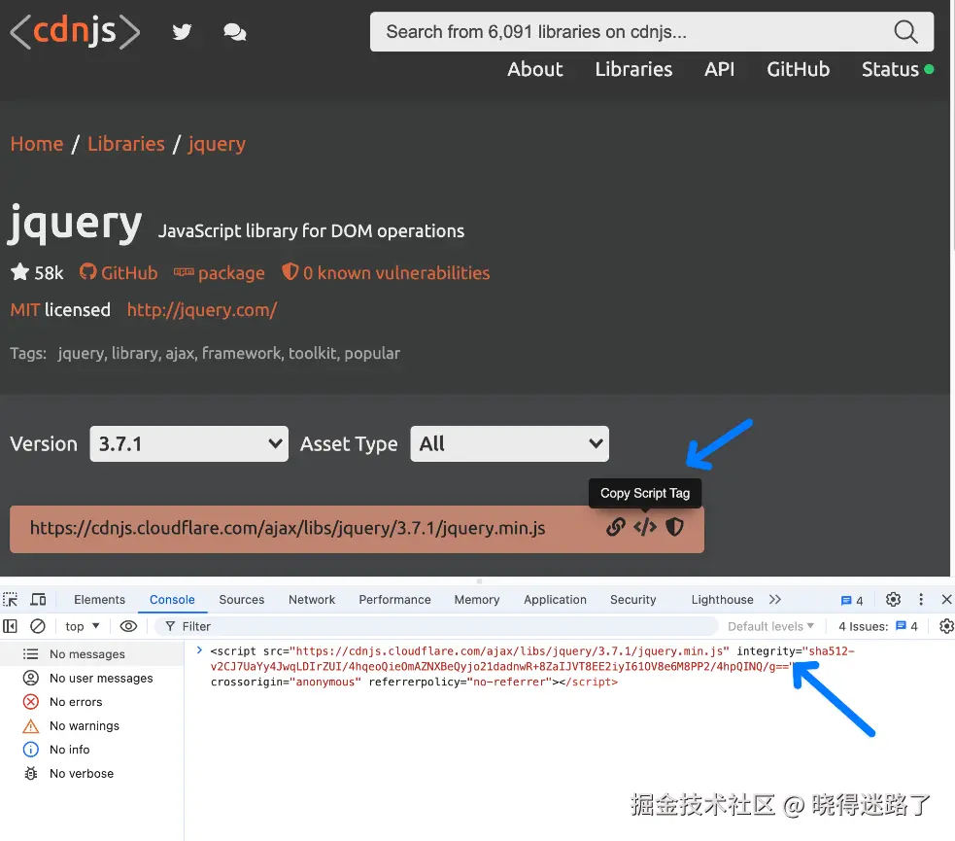Viewport: 955px width, 841px height.
Task: Expand more DevTools tabs chevron
Action: pyautogui.click(x=774, y=600)
